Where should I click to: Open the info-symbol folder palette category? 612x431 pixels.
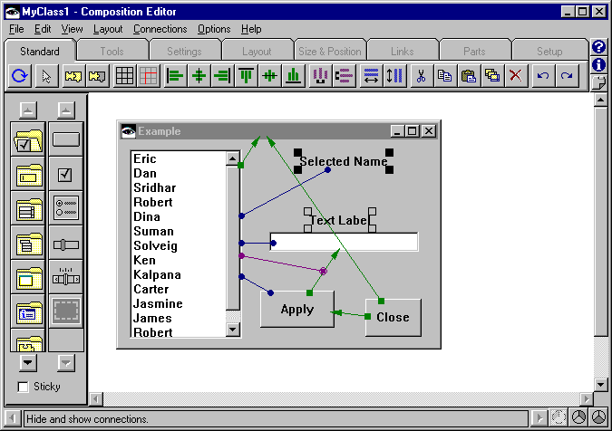[x=28, y=311]
